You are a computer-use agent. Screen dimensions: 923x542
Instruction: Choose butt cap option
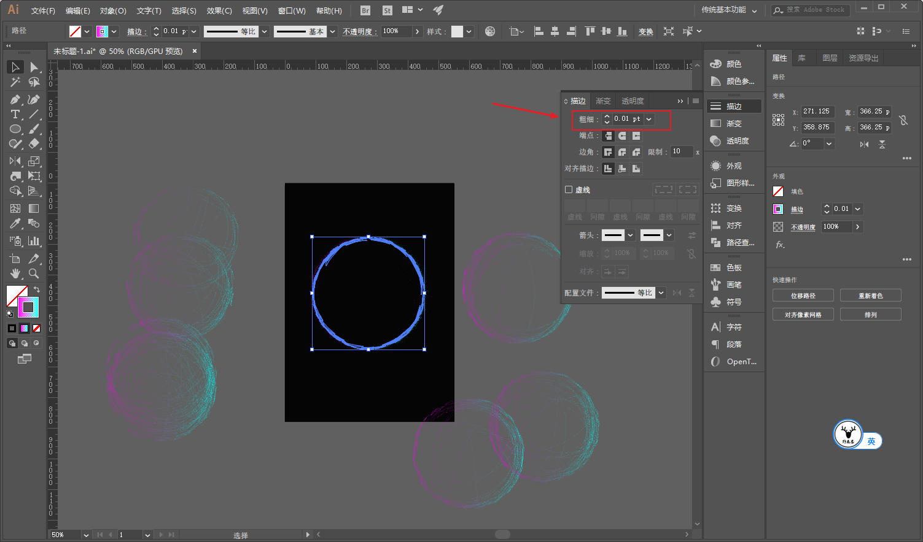608,135
